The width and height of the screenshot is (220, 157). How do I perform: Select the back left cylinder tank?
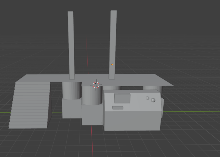coord(71,90)
